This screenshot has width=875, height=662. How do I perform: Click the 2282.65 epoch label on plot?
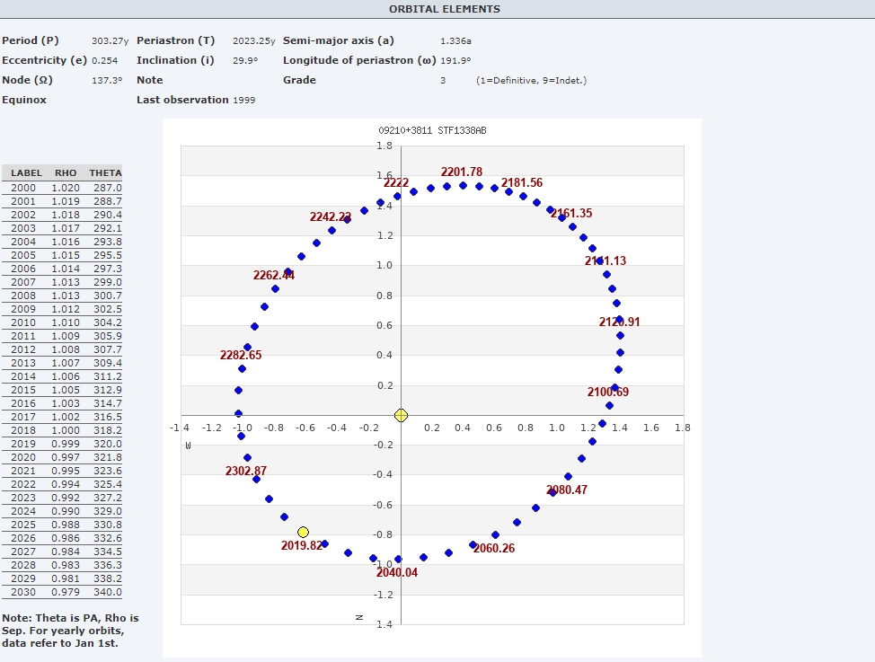coord(241,356)
